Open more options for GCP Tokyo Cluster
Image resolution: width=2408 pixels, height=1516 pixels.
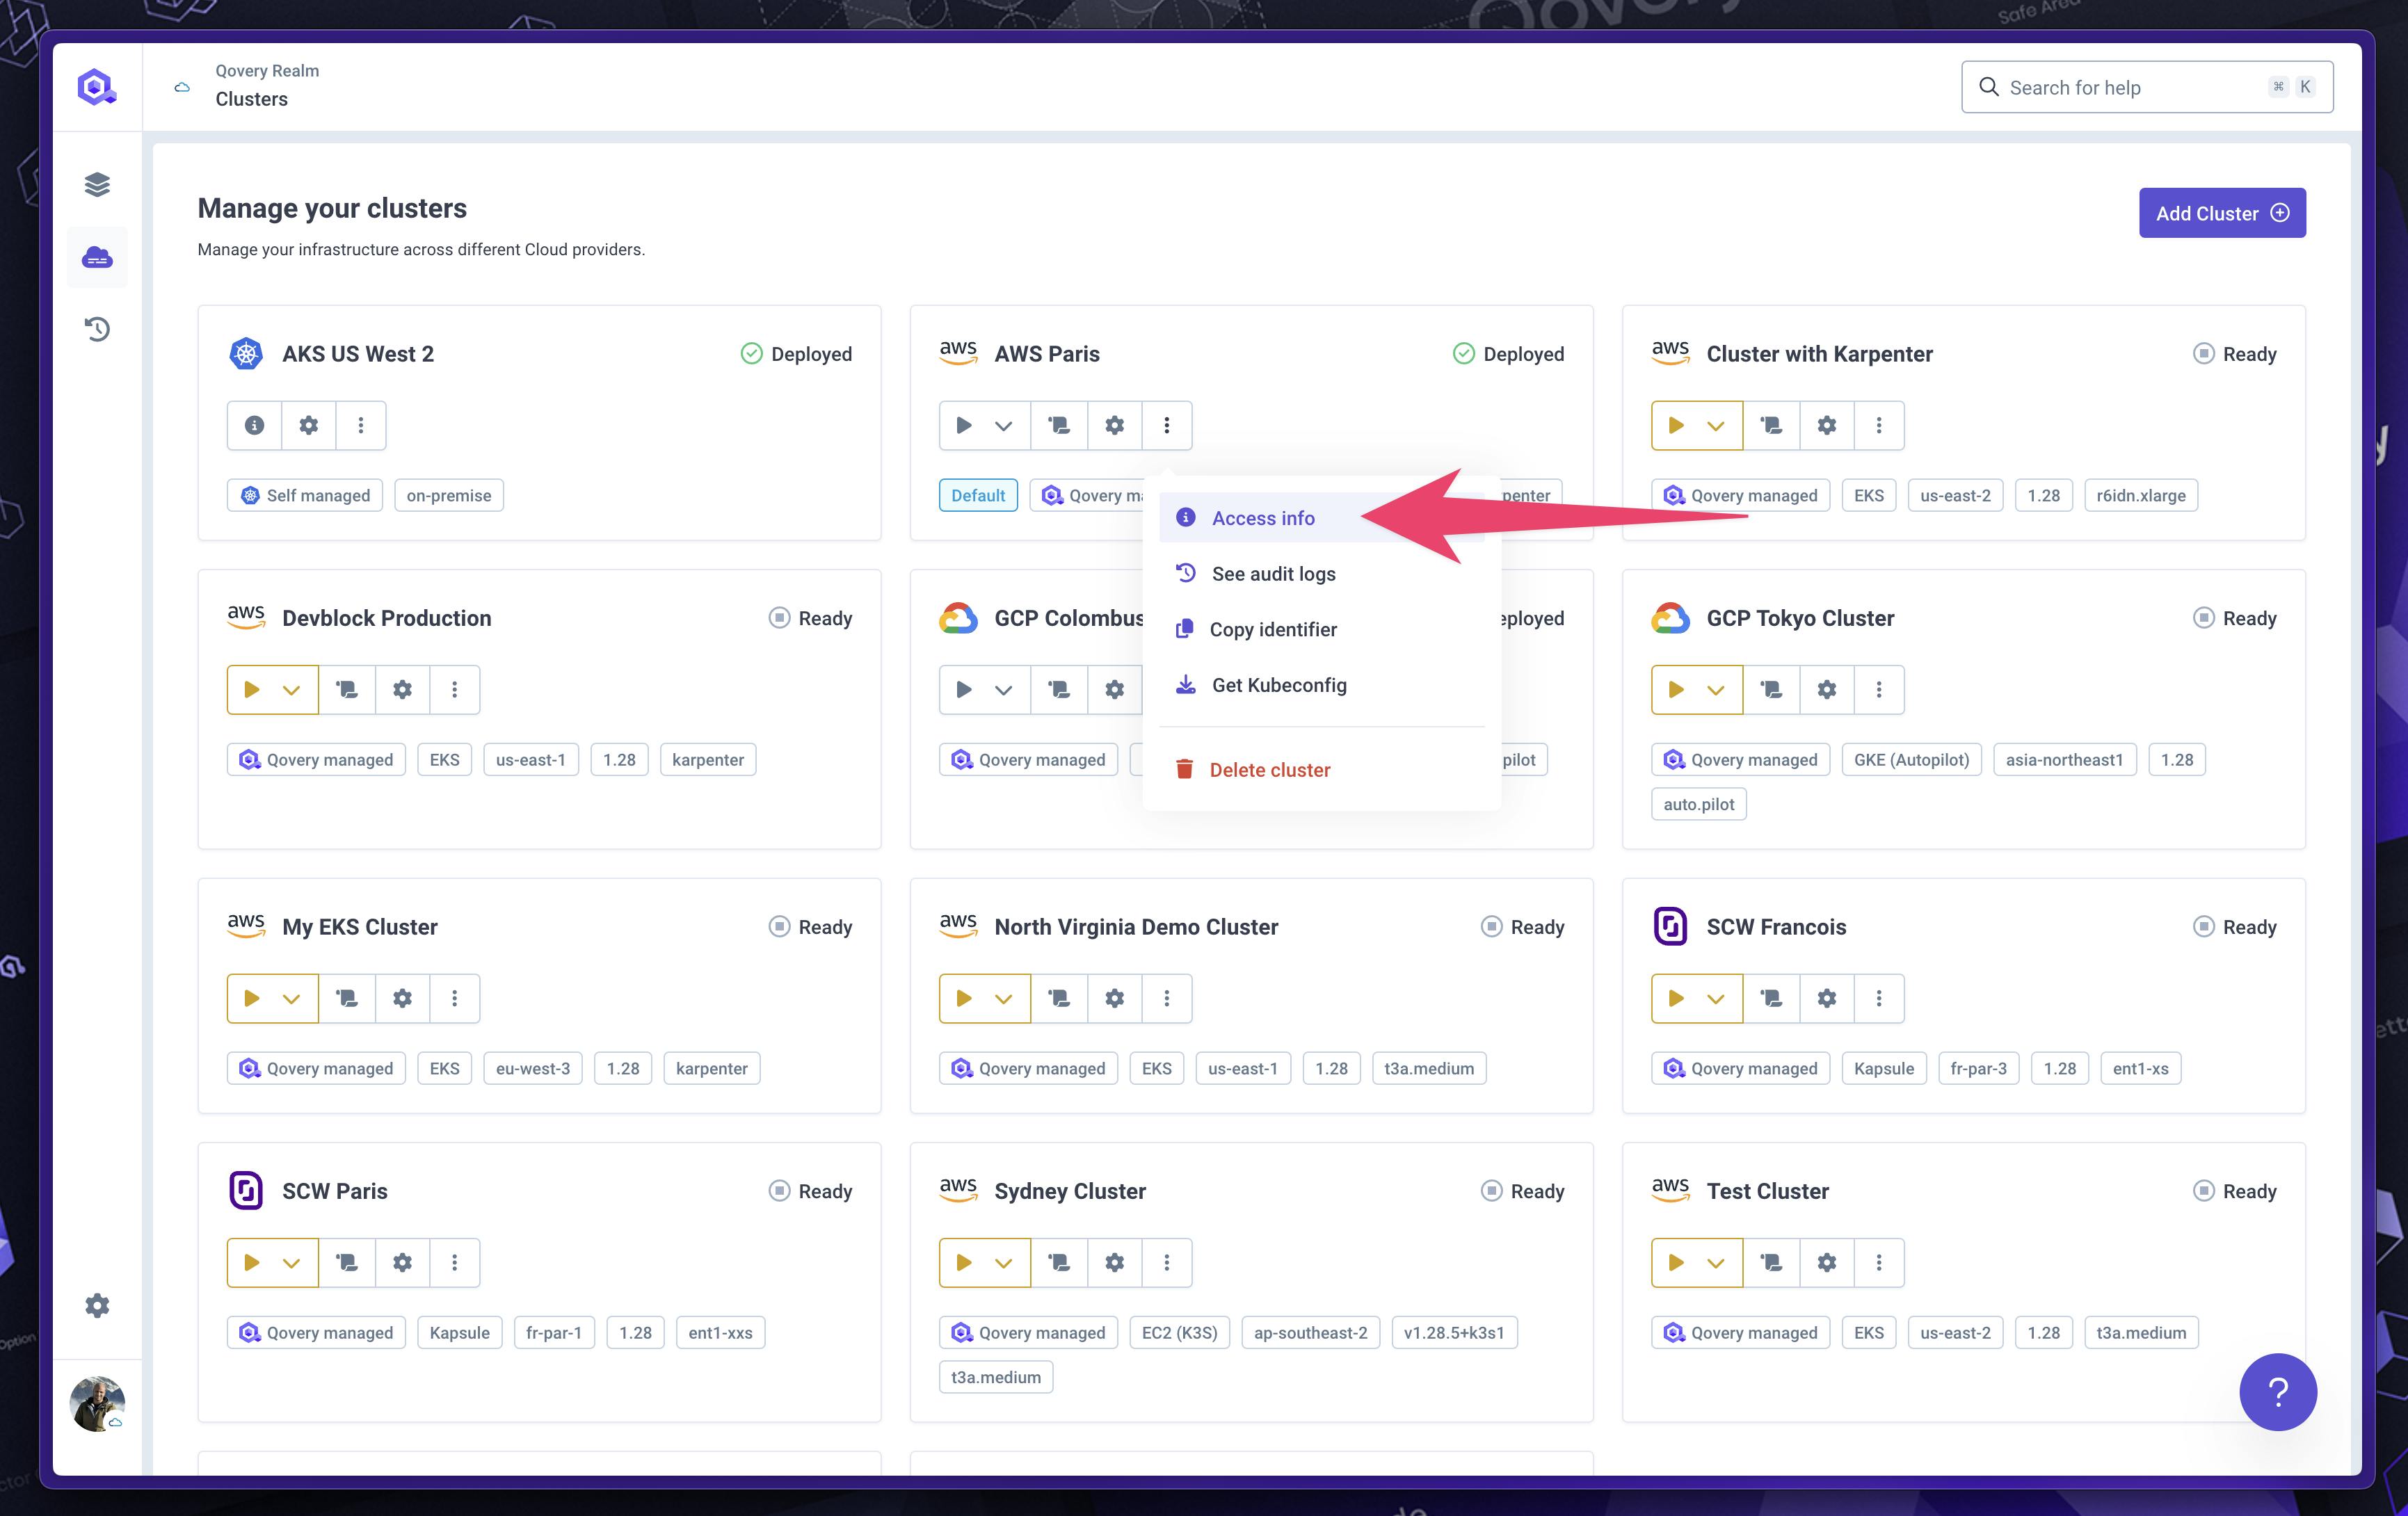pos(1879,689)
